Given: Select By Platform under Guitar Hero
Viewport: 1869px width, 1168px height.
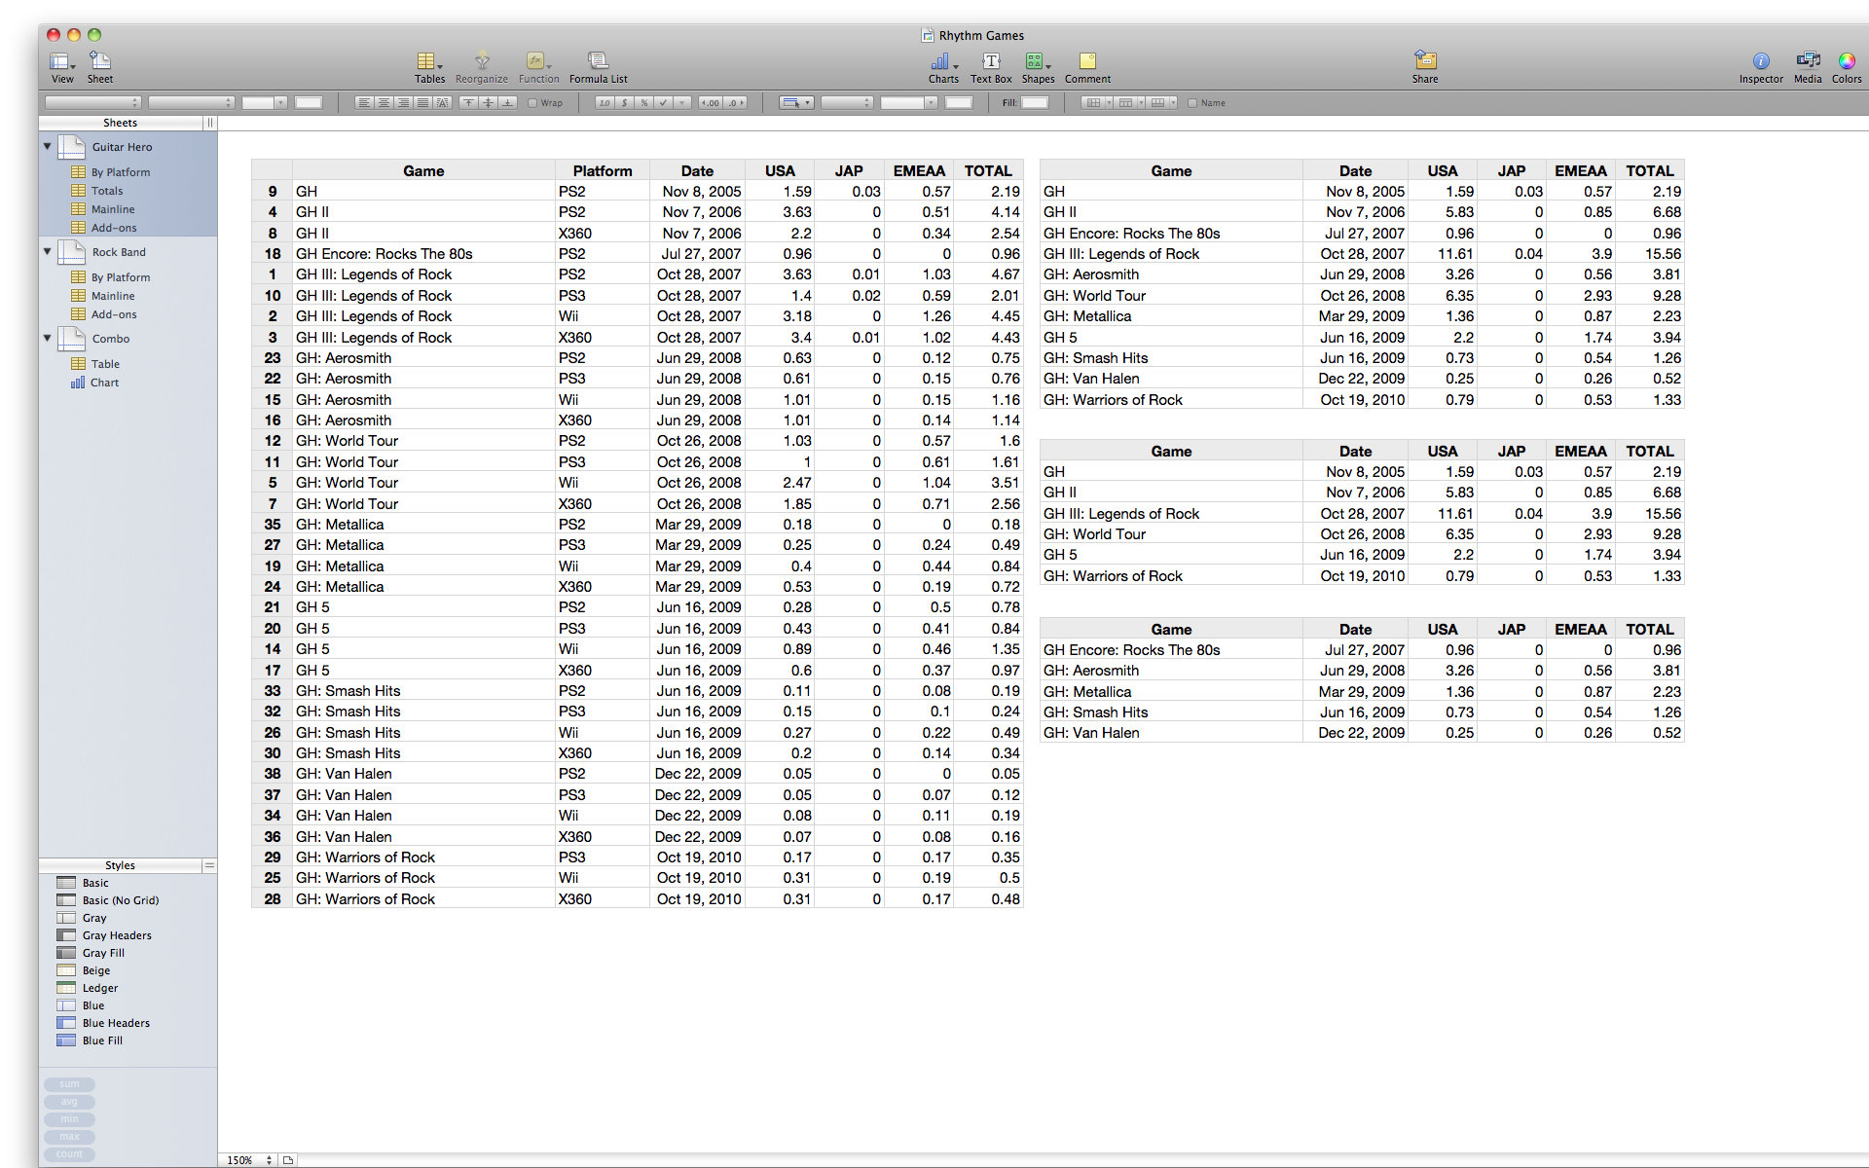Looking at the screenshot, I should point(121,172).
